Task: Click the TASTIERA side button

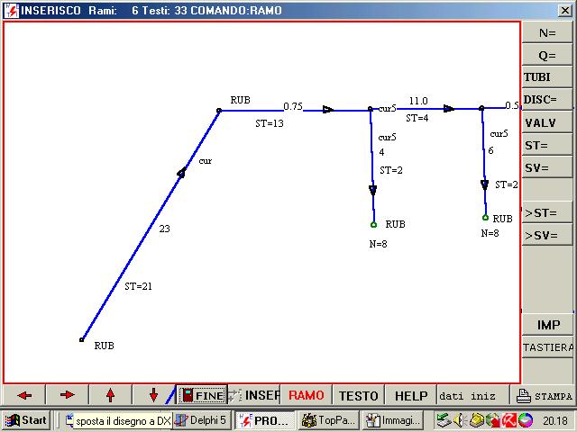Action: coord(547,347)
